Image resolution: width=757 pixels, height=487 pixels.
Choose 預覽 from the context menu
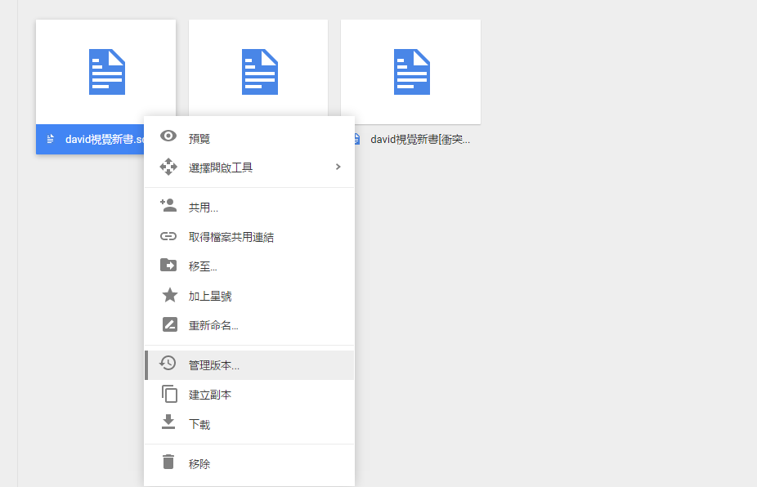click(x=249, y=139)
